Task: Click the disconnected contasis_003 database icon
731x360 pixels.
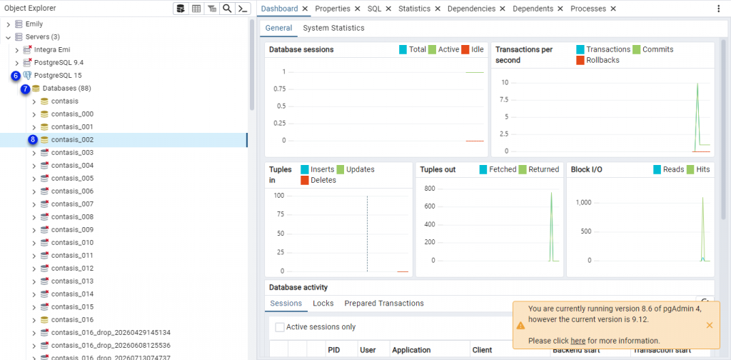Action: [x=44, y=152]
